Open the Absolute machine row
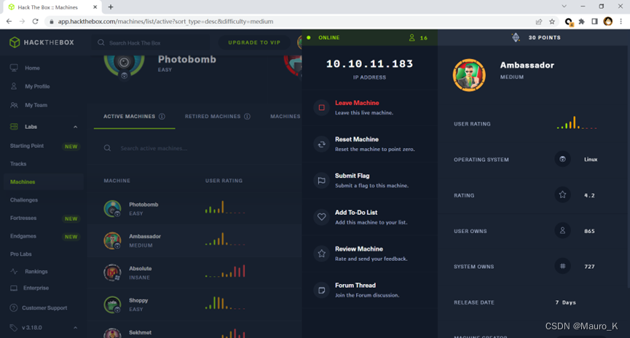Viewport: 630px width, 338px height. [x=194, y=272]
